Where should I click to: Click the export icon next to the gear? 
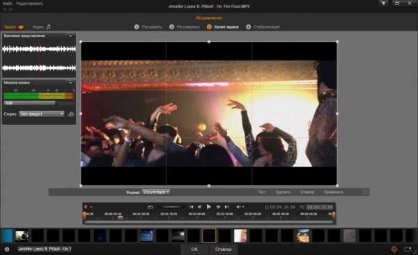(x=408, y=249)
